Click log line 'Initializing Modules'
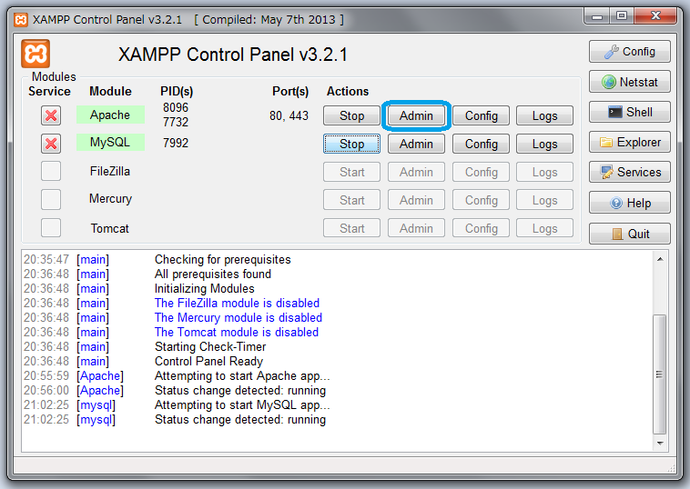690x489 pixels. pos(204,289)
